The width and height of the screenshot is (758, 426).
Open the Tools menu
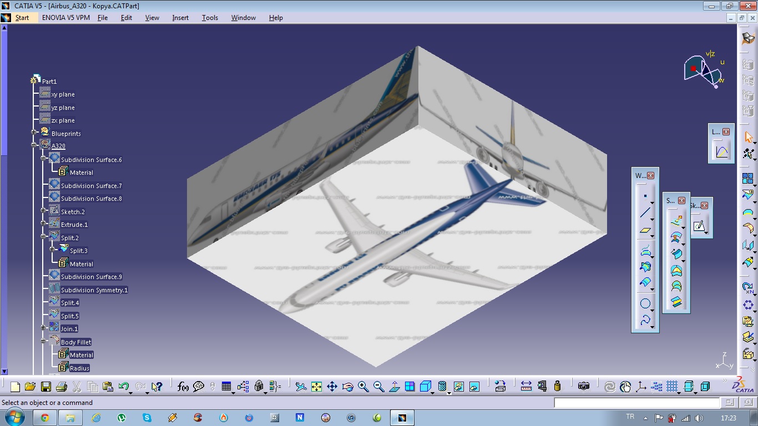210,18
